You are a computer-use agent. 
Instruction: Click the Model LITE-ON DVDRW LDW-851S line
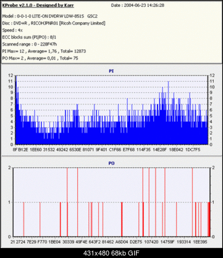click(49, 16)
